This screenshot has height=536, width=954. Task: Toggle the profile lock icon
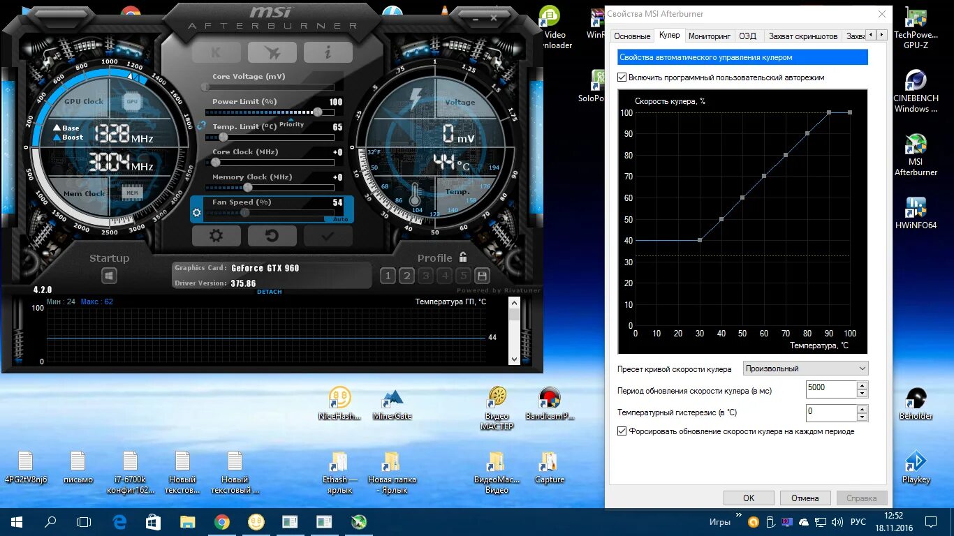pyautogui.click(x=462, y=258)
